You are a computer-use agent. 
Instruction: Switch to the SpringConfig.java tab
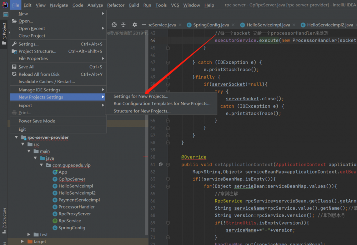211,25
